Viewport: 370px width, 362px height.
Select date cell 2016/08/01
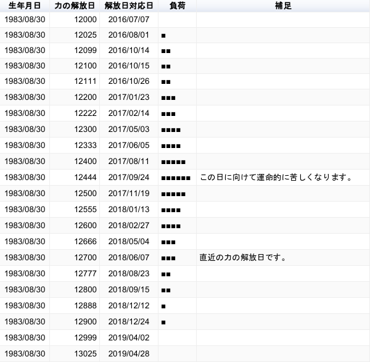point(129,35)
